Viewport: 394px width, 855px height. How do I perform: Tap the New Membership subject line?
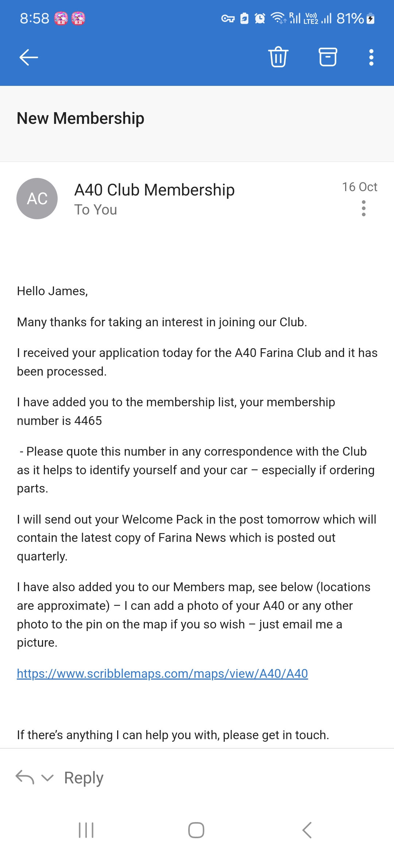81,118
